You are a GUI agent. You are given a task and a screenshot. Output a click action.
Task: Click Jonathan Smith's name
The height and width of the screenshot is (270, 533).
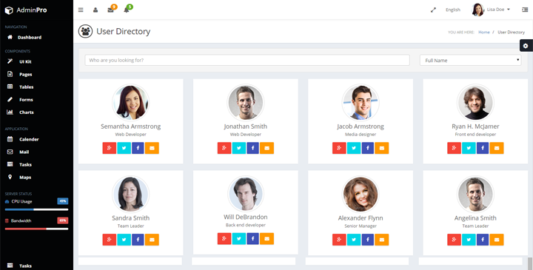[246, 126]
